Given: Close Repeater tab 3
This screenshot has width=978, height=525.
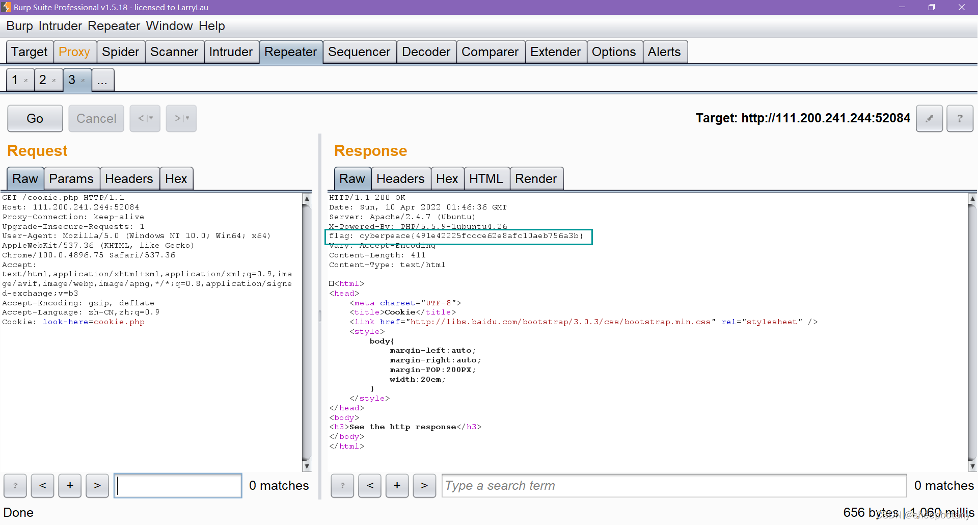Looking at the screenshot, I should (83, 81).
